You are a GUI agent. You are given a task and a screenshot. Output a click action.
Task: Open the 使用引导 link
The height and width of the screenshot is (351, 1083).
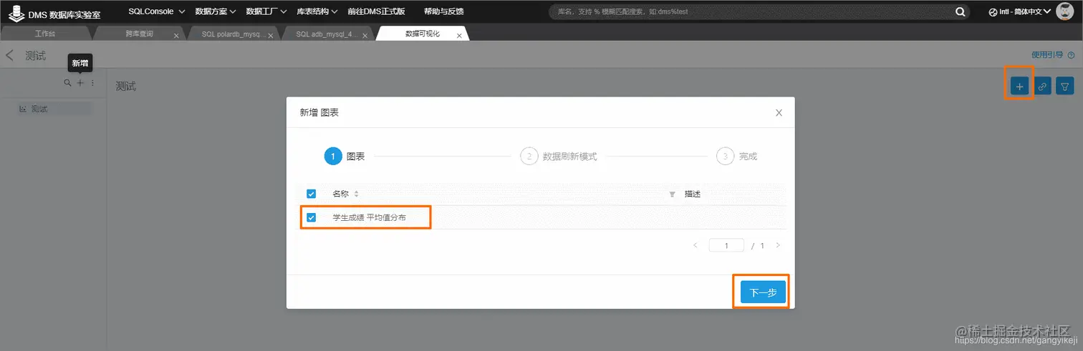(1047, 54)
